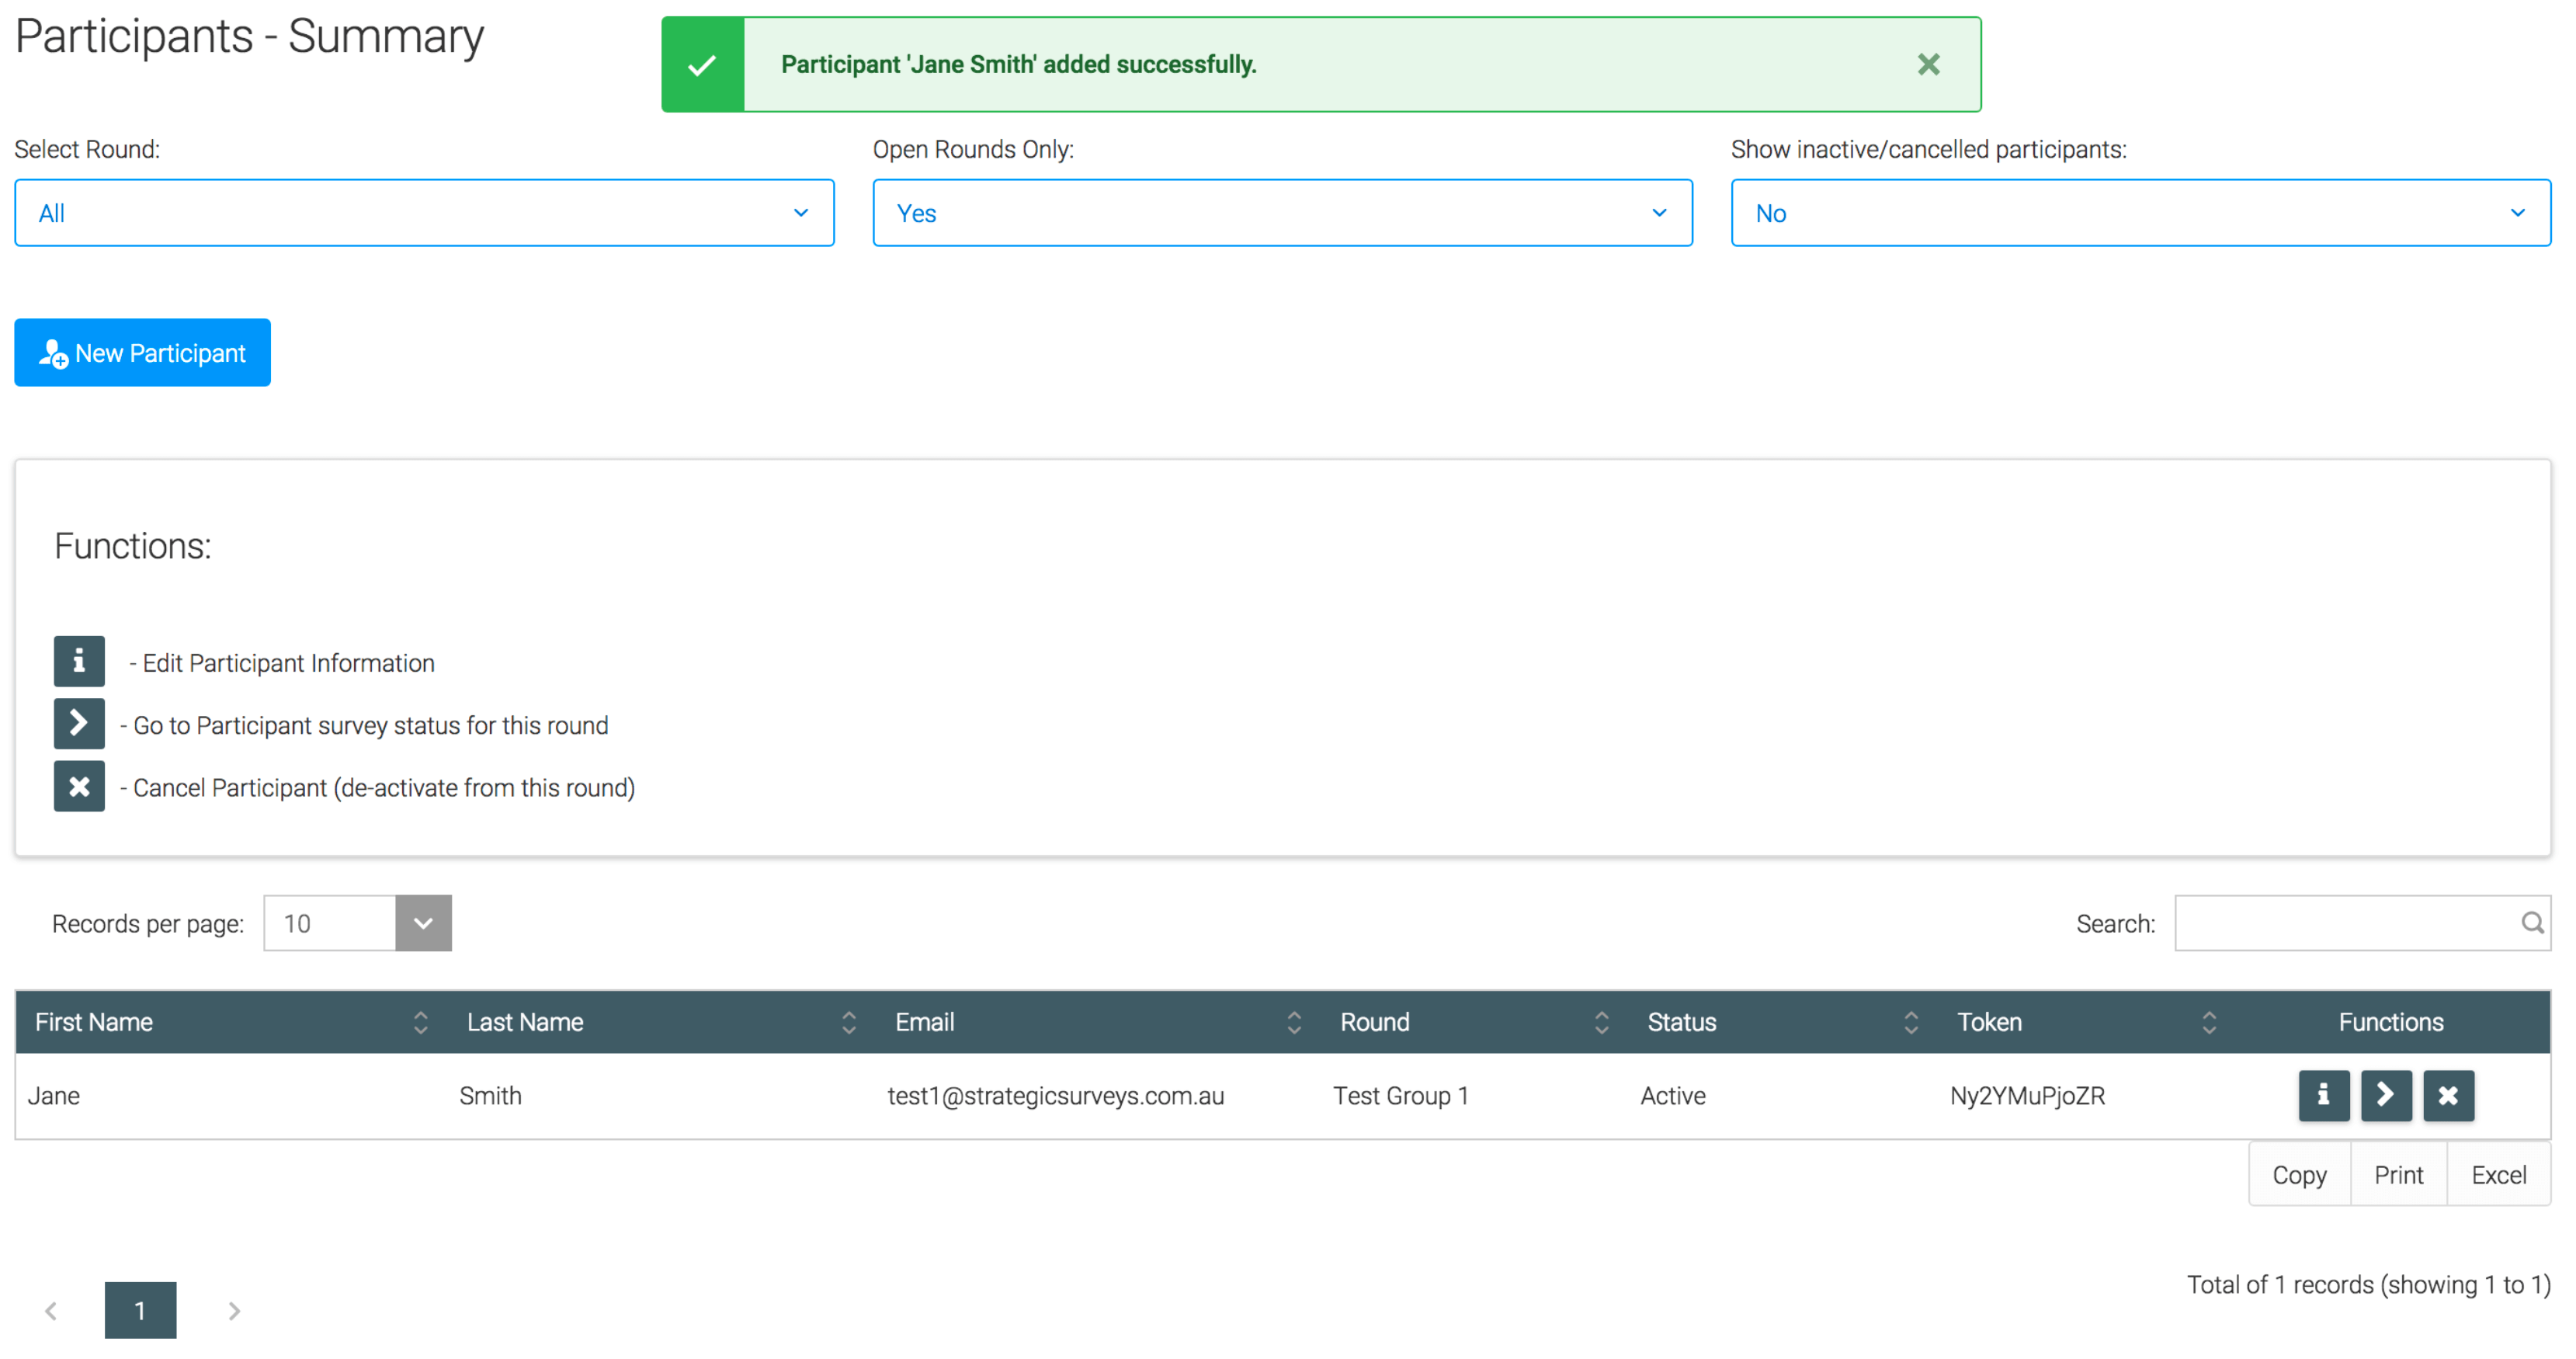Export participants to Excel
The width and height of the screenshot is (2576, 1359).
(2498, 1174)
